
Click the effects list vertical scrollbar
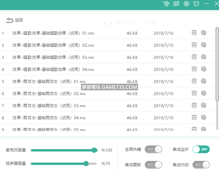(x=217, y=64)
